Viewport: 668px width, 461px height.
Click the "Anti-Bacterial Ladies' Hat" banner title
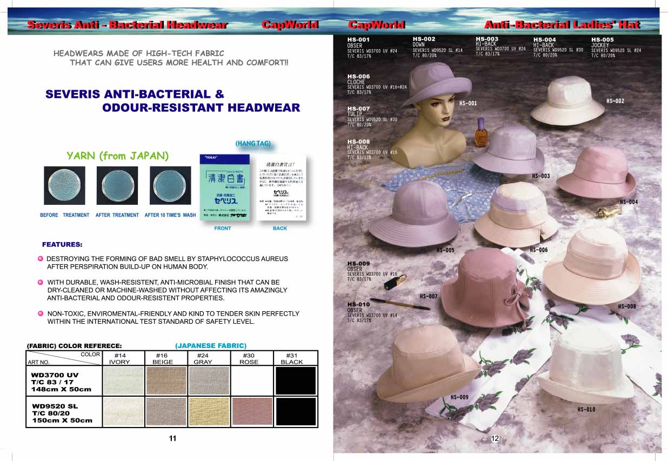tap(562, 25)
